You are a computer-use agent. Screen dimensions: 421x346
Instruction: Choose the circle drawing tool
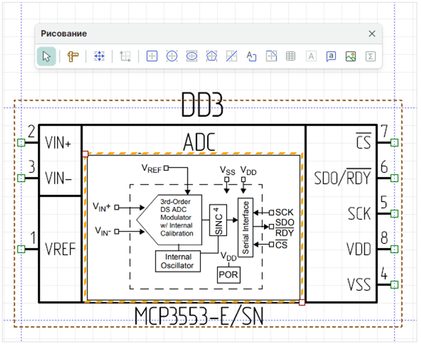pos(171,57)
